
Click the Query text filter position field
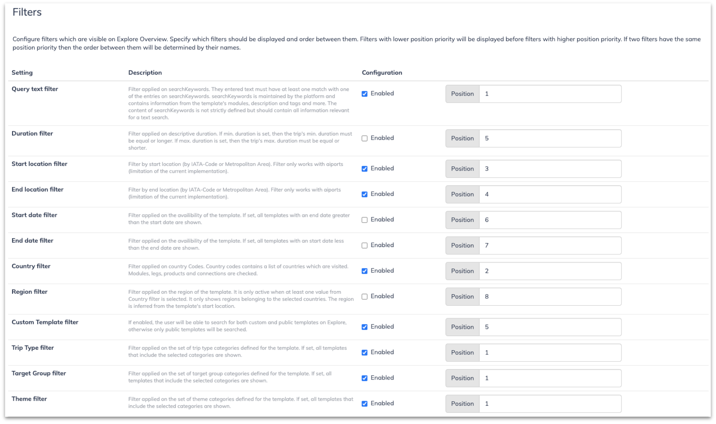pyautogui.click(x=550, y=94)
